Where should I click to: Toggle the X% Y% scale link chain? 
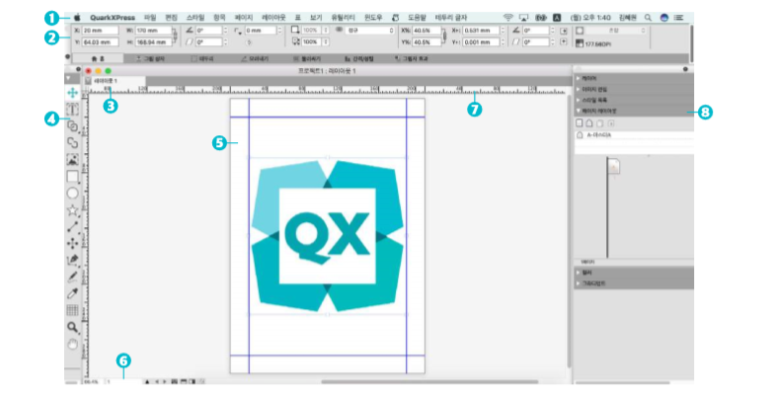click(444, 37)
